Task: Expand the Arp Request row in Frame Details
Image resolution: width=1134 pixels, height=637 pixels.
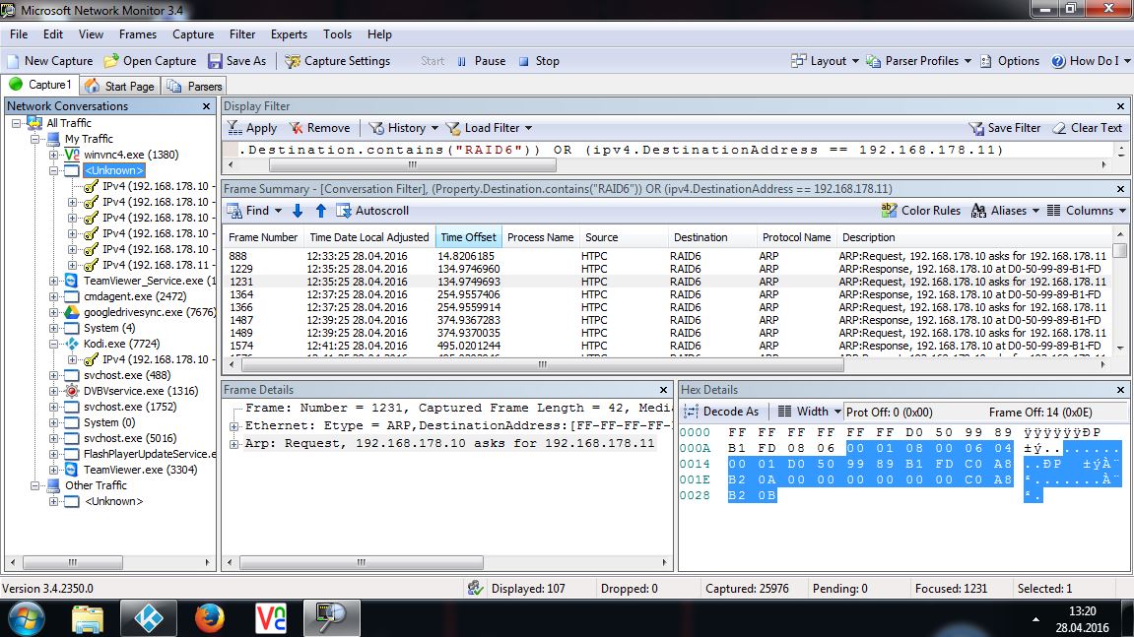Action: point(233,444)
